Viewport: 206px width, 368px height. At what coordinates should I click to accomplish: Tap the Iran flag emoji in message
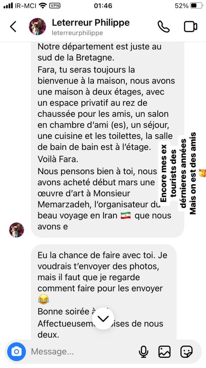pyautogui.click(x=126, y=216)
